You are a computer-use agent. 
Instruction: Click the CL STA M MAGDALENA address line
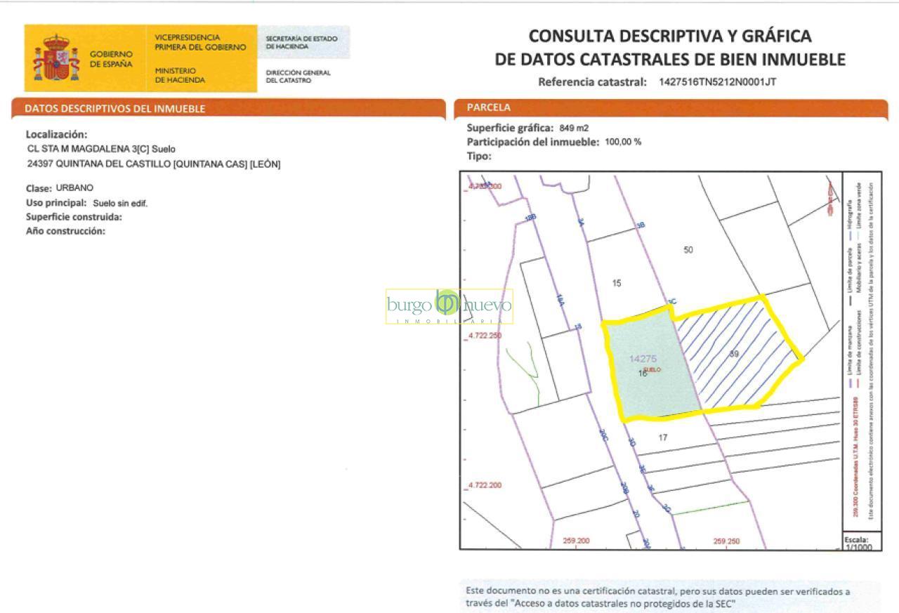[x=100, y=149]
